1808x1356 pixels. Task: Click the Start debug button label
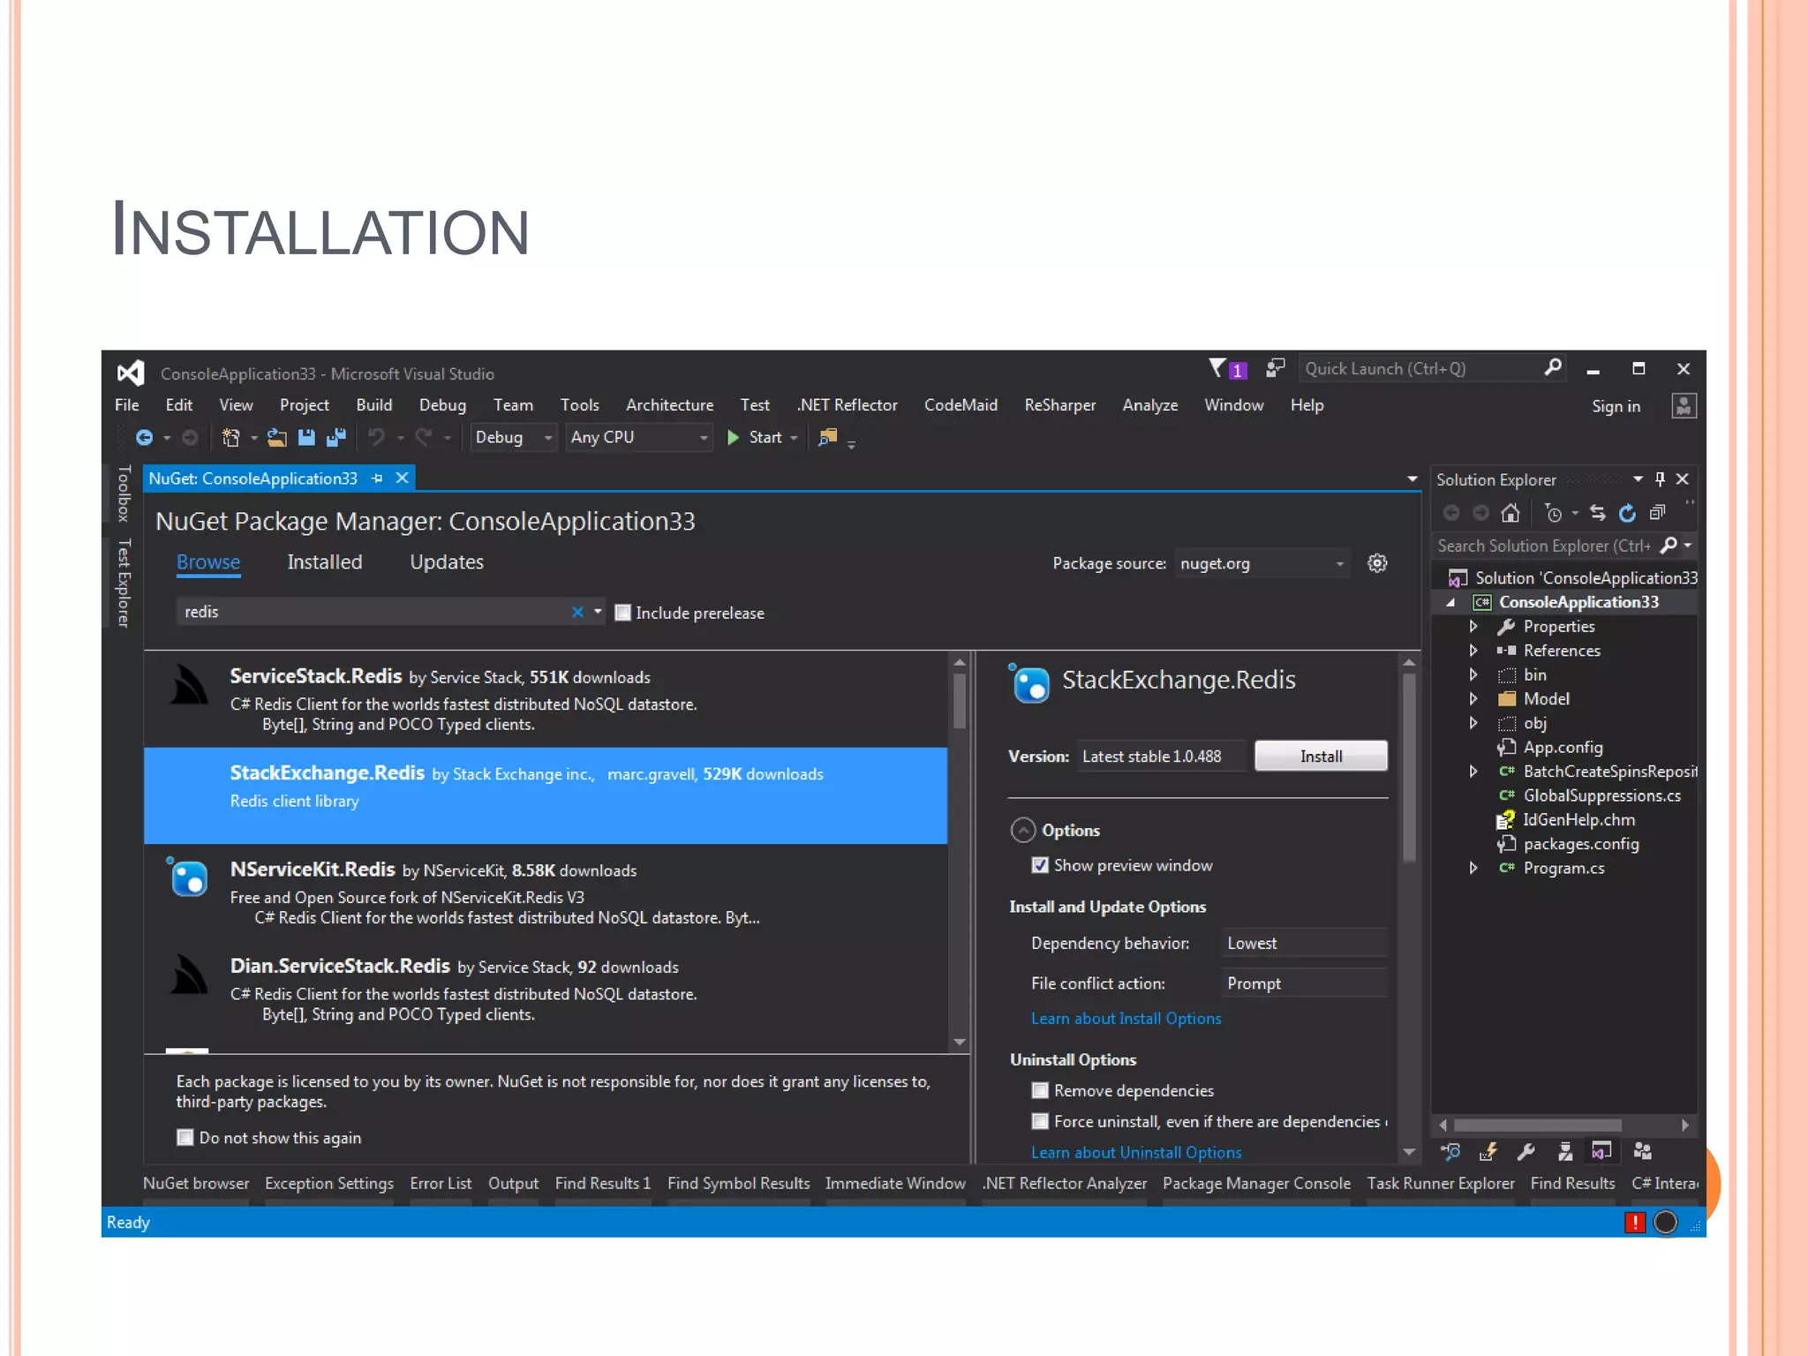765,437
